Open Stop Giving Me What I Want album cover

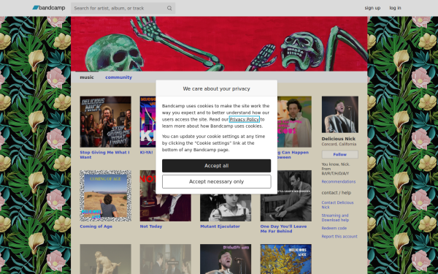(105, 121)
